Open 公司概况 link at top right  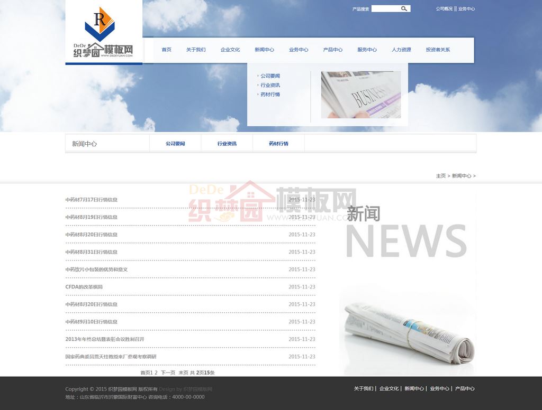tap(444, 9)
